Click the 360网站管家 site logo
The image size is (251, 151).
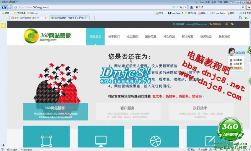pyautogui.click(x=47, y=36)
